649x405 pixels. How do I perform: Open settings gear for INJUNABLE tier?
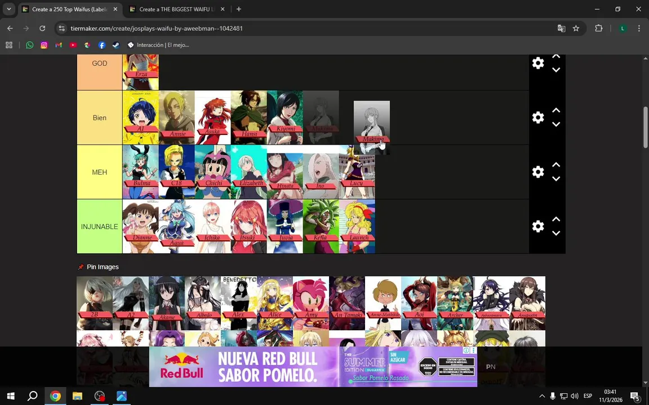pos(537,227)
